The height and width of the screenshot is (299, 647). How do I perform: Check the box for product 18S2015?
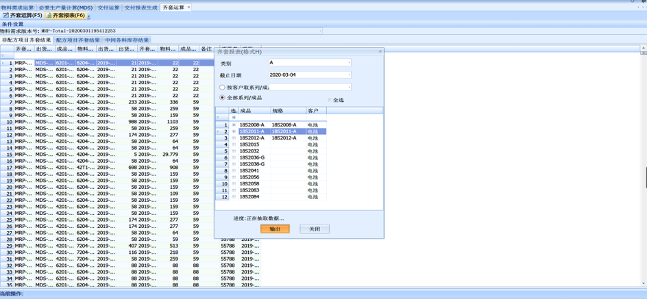[x=234, y=145]
